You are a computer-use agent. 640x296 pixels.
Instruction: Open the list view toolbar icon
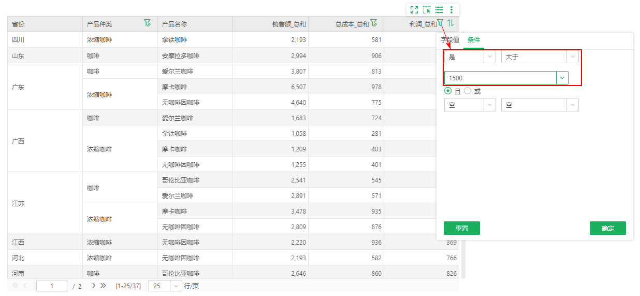439,9
